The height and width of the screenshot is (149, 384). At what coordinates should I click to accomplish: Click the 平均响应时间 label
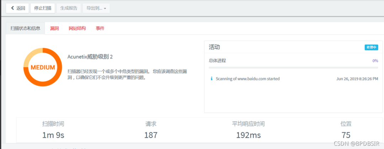(248, 124)
